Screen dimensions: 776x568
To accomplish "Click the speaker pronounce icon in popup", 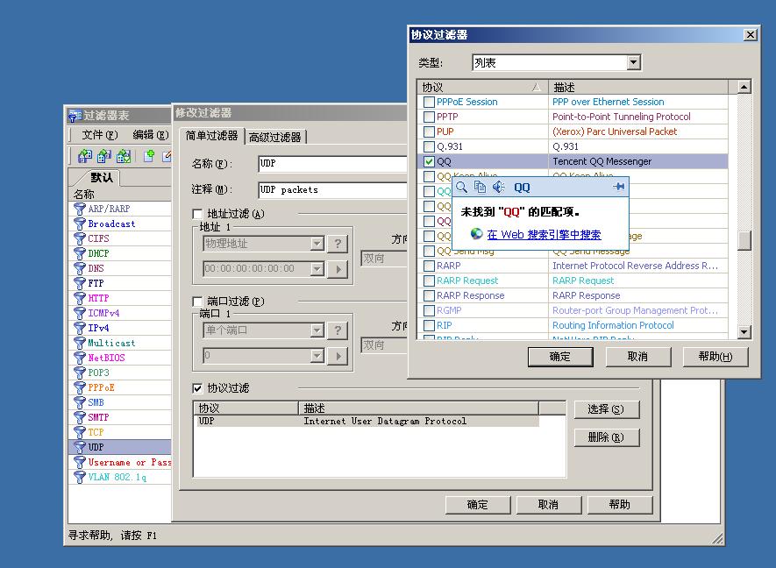I will (x=498, y=187).
